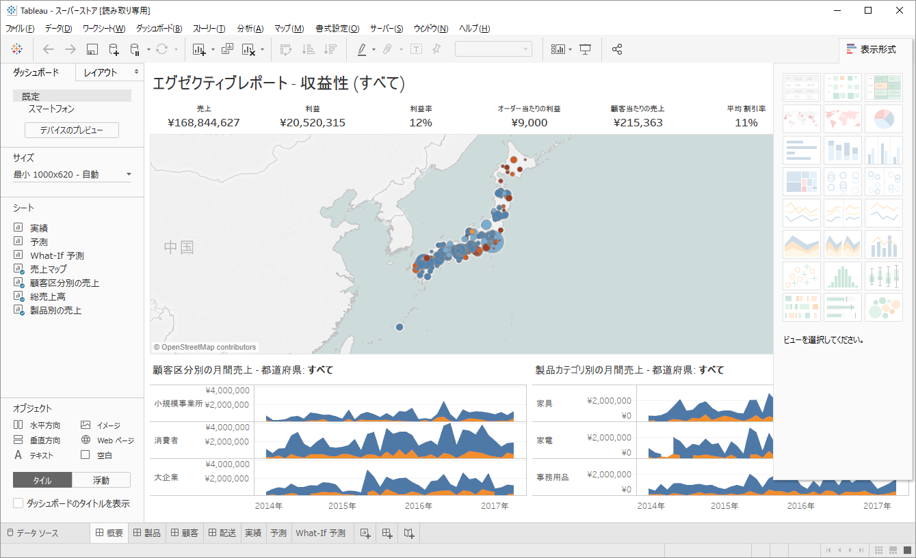Switch to the 顧客 sheet tab
The height and width of the screenshot is (558, 916).
click(184, 533)
